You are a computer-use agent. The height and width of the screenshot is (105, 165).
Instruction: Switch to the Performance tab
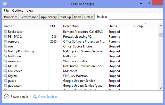pos(29,17)
